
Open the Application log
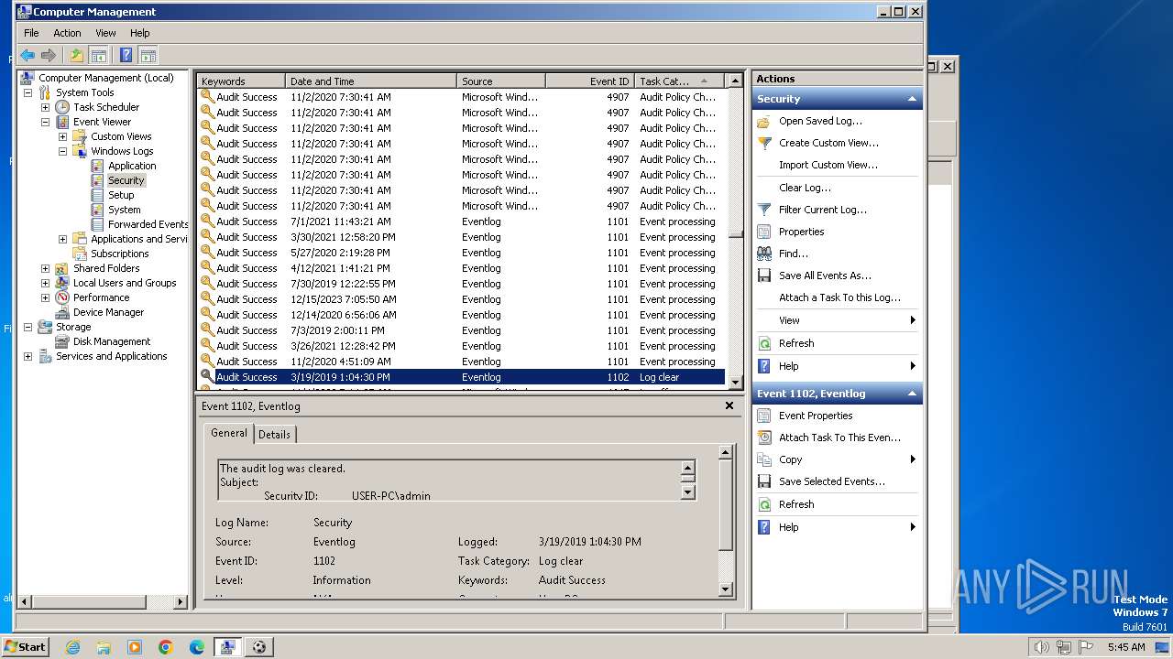132,166
